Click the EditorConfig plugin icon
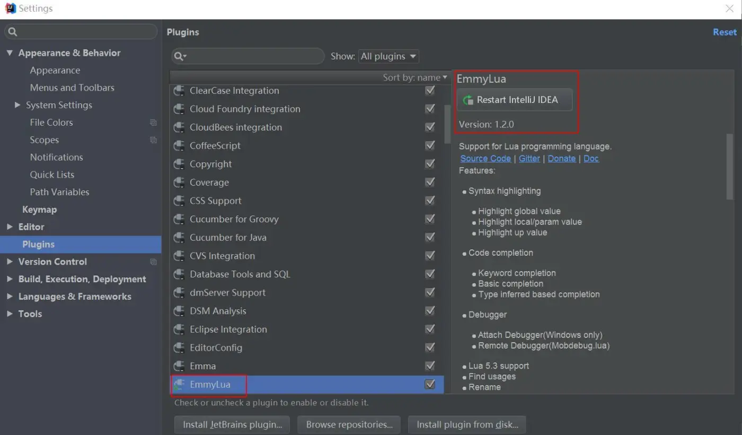Image resolution: width=742 pixels, height=435 pixels. tap(179, 348)
